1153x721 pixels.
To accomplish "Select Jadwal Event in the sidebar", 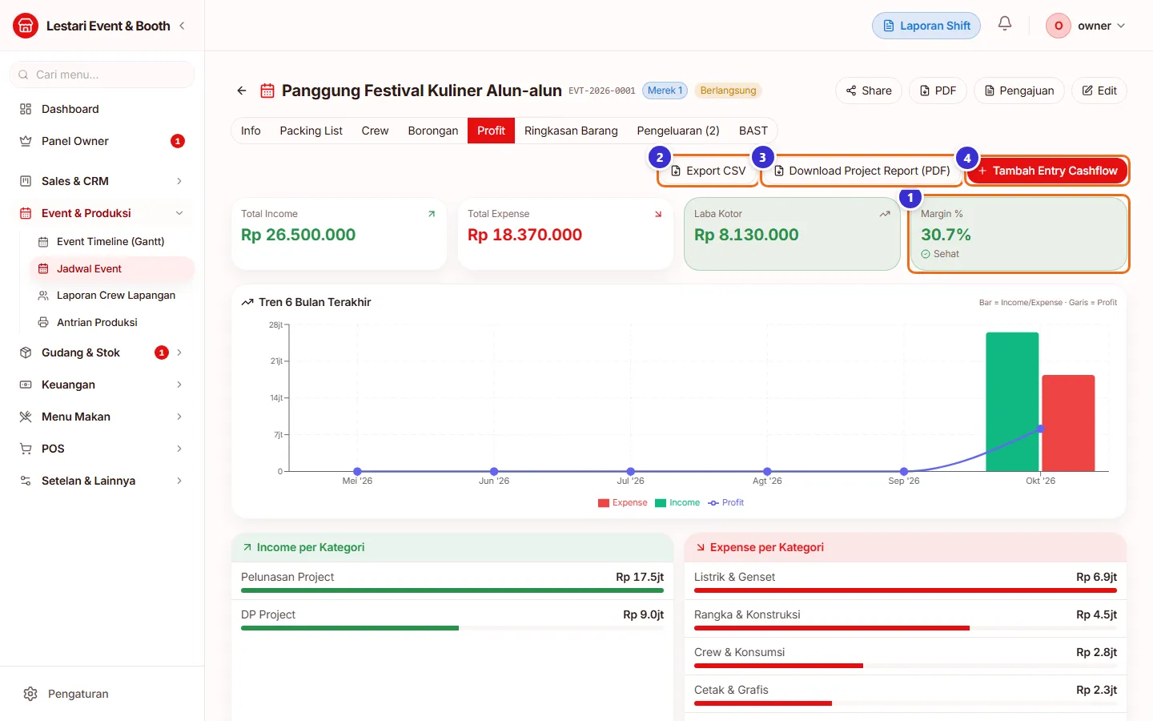I will click(x=110, y=268).
